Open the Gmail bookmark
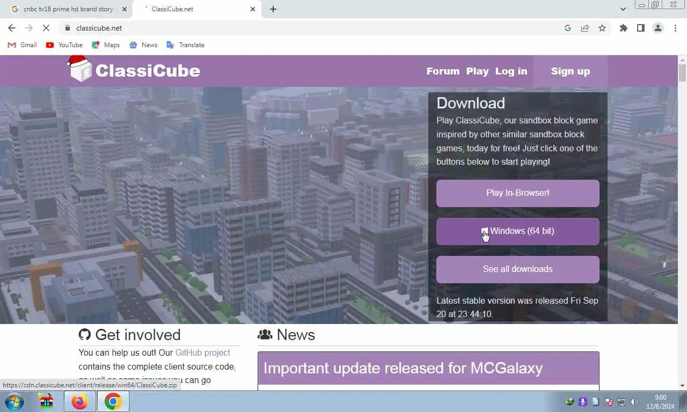This screenshot has height=412, width=687. pyautogui.click(x=22, y=45)
